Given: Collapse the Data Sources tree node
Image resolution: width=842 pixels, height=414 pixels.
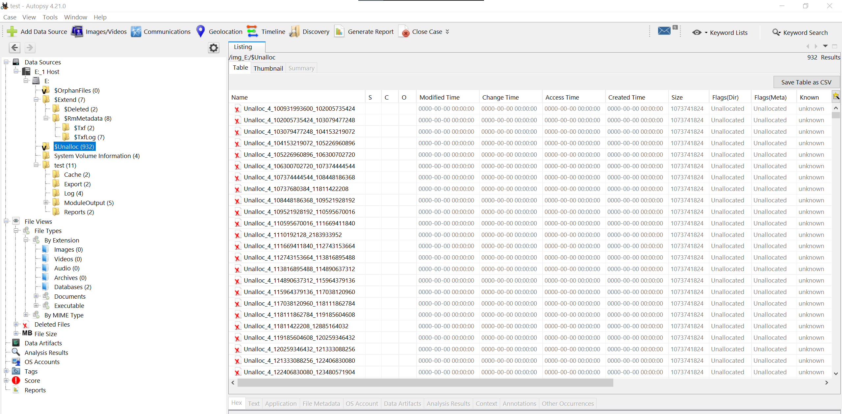Looking at the screenshot, I should [6, 62].
